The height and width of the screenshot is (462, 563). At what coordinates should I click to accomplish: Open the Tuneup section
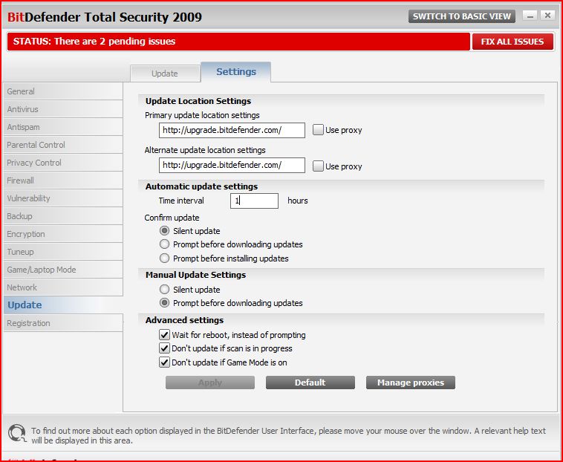(x=63, y=252)
